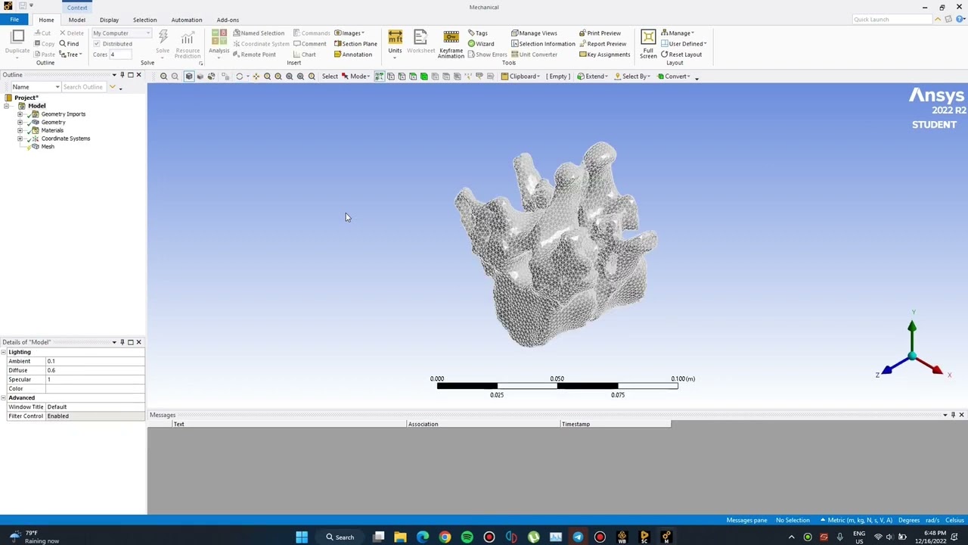Open File Explorer from the taskbar
Image resolution: width=968 pixels, height=545 pixels.
pyautogui.click(x=400, y=537)
